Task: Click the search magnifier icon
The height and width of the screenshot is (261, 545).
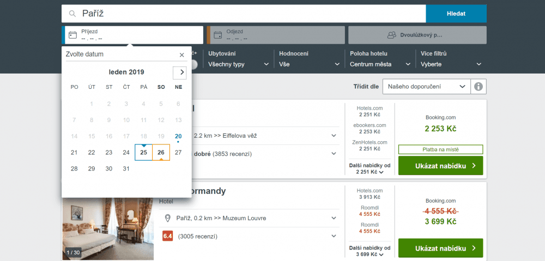Action: [72, 14]
